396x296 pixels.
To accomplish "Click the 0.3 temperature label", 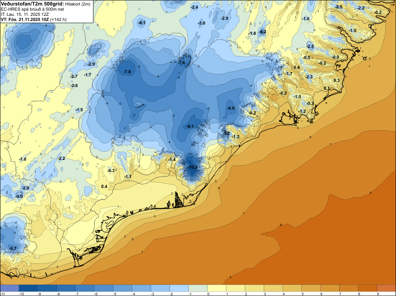I will click(x=337, y=80).
